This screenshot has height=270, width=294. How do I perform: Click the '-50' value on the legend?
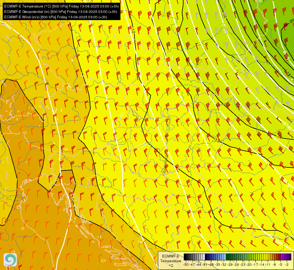click(x=186, y=265)
